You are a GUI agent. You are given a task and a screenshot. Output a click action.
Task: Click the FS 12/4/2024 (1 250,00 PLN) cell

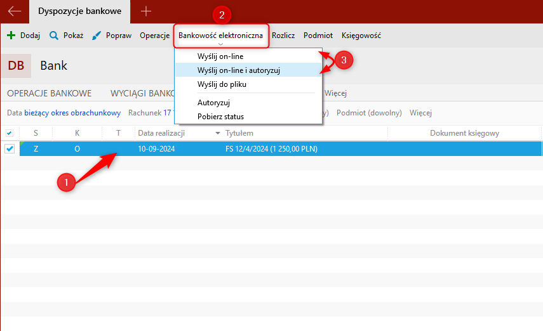pyautogui.click(x=271, y=149)
